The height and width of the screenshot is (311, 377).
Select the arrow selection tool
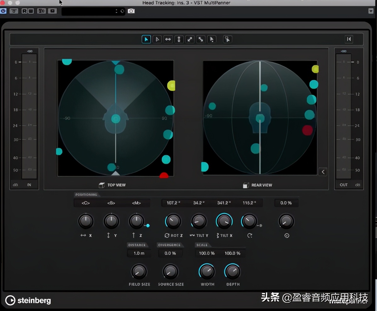tap(146, 39)
